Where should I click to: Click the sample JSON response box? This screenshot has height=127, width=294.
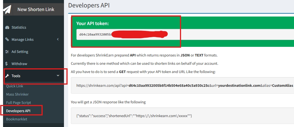coord(183,116)
